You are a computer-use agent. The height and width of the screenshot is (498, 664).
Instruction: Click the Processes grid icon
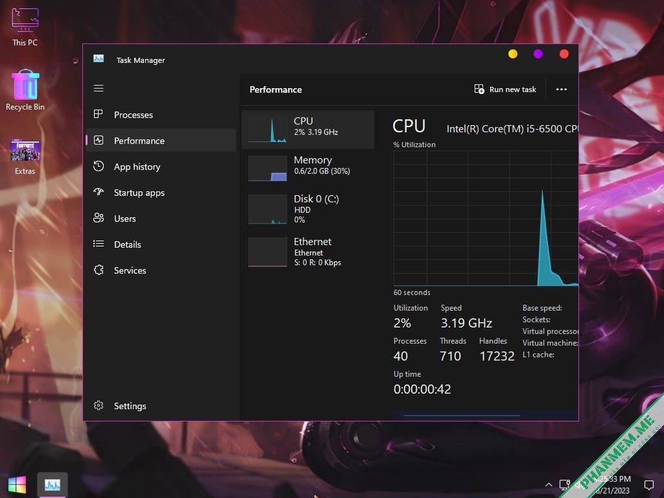(x=99, y=114)
